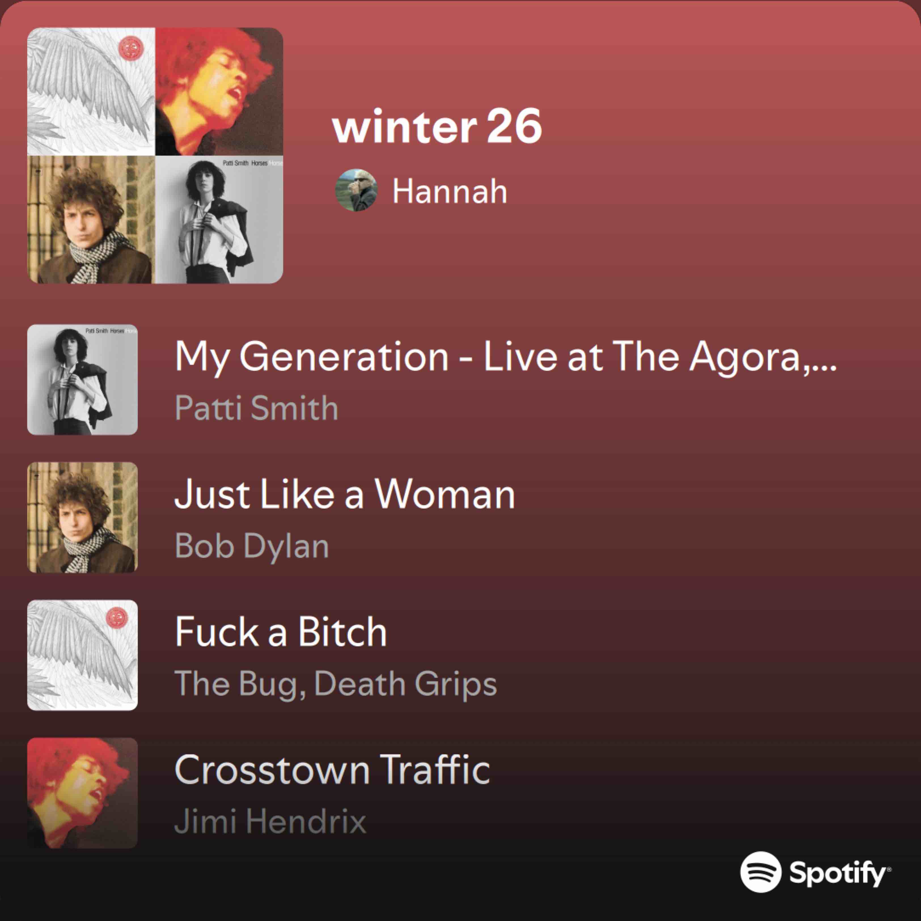The image size is (921, 921).
Task: Click the Patti Smith Horses artwork in cover mosaic
Action: pos(219,219)
